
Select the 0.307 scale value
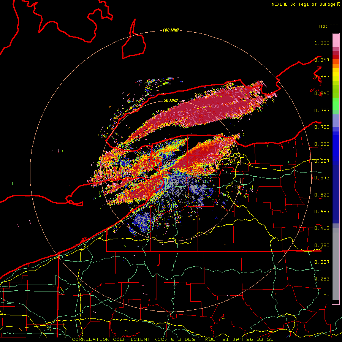pos(322,262)
